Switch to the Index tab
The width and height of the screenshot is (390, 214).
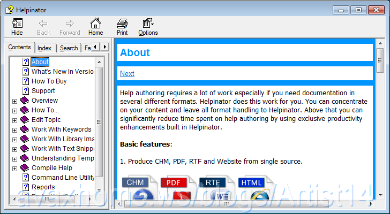[x=44, y=48]
